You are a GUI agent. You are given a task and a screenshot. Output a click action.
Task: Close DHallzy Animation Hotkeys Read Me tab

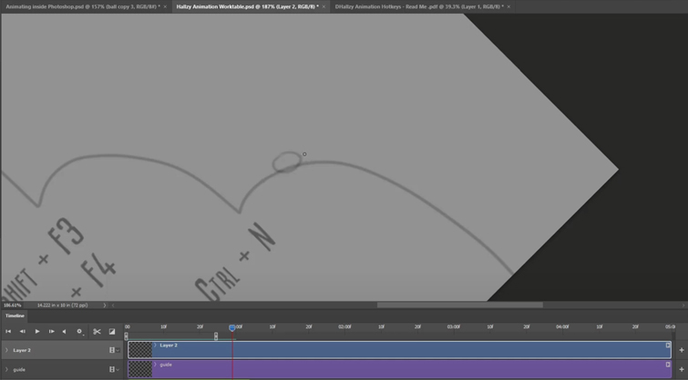(508, 6)
